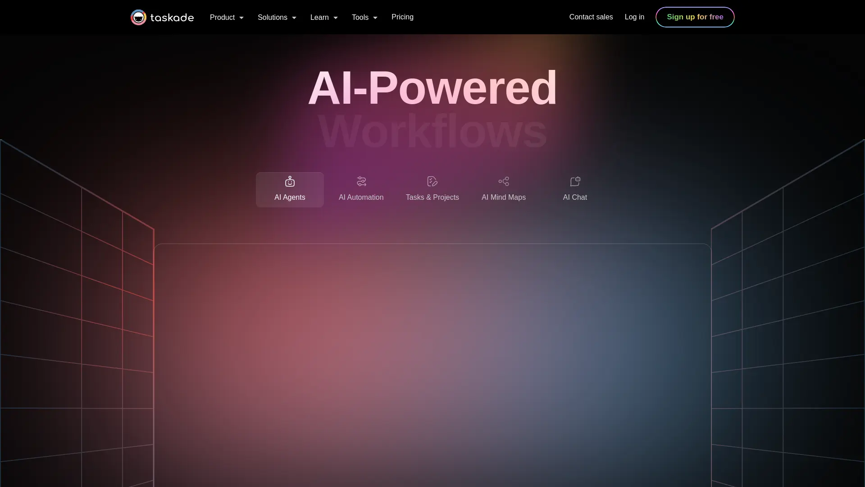Click the Log in link
865x487 pixels.
(634, 17)
